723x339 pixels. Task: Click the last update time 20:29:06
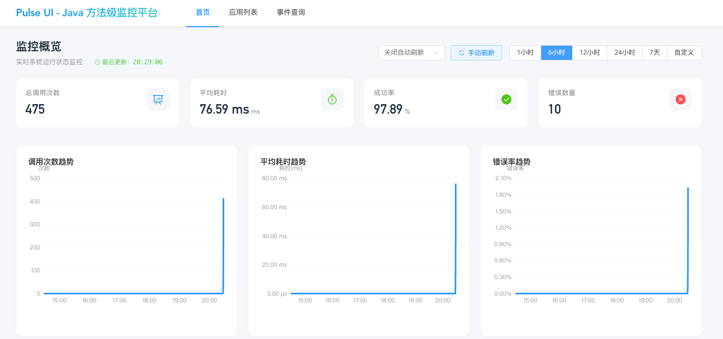point(148,62)
